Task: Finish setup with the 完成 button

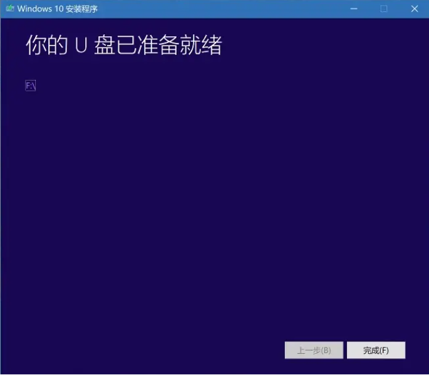Action: click(376, 350)
